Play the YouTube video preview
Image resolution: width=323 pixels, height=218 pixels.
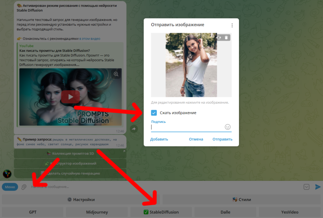click(70, 97)
